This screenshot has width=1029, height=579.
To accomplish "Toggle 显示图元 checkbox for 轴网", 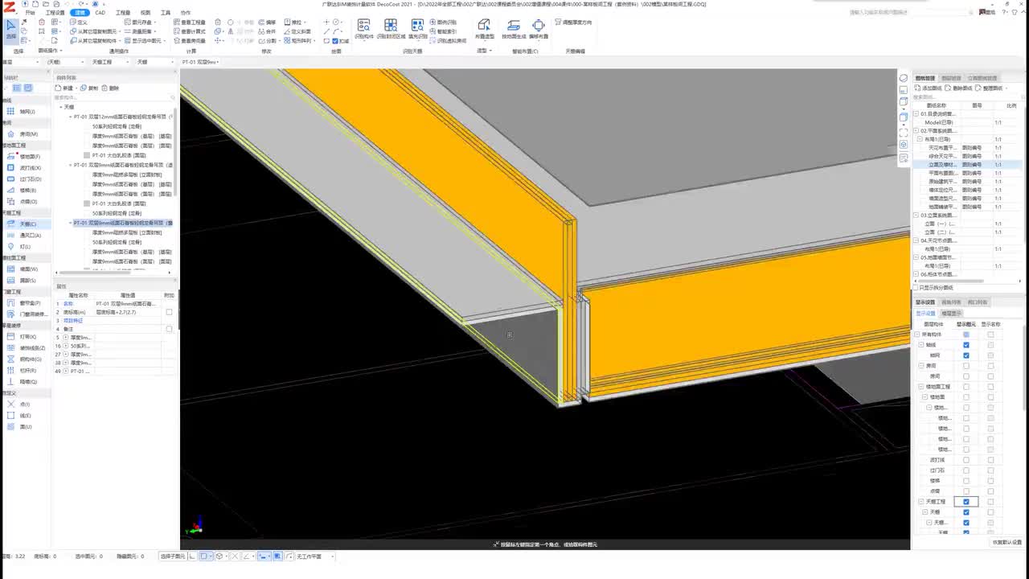I will click(x=966, y=355).
